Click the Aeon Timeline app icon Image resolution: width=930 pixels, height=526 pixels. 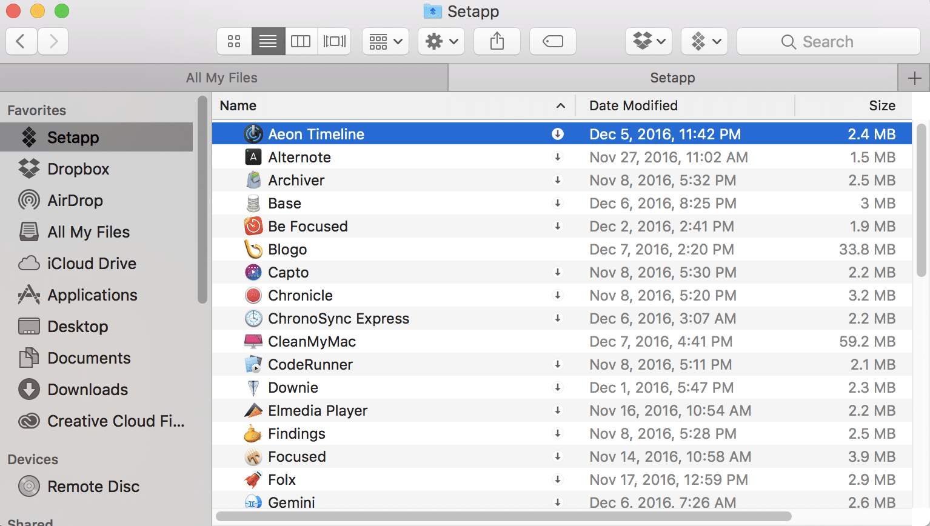[x=253, y=134]
